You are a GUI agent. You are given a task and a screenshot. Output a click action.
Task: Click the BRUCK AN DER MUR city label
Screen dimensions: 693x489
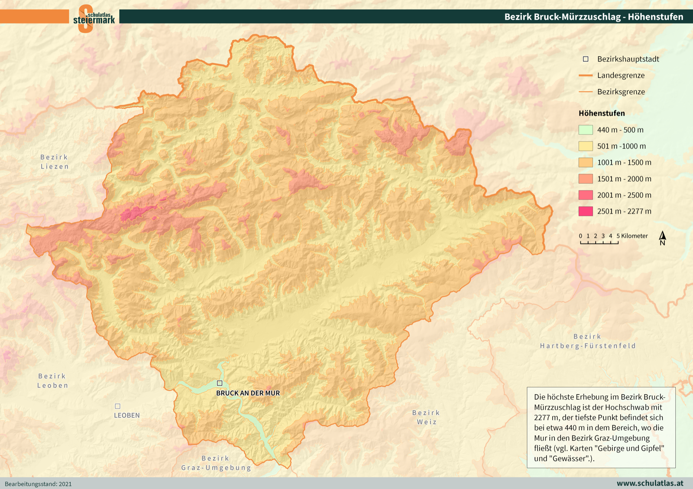pos(248,393)
